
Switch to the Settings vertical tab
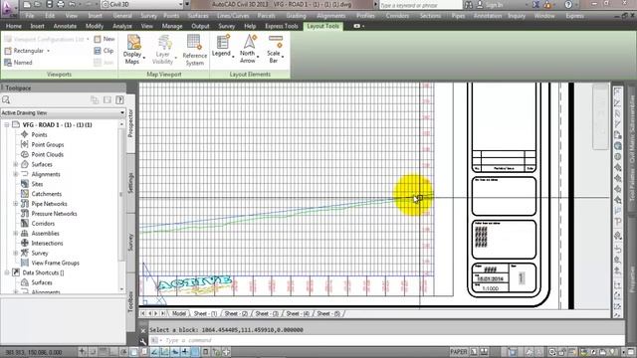130,183
